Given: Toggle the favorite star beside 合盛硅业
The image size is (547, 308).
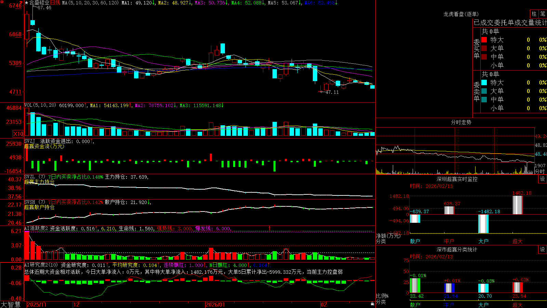Looking at the screenshot, I should click(x=27, y=3).
